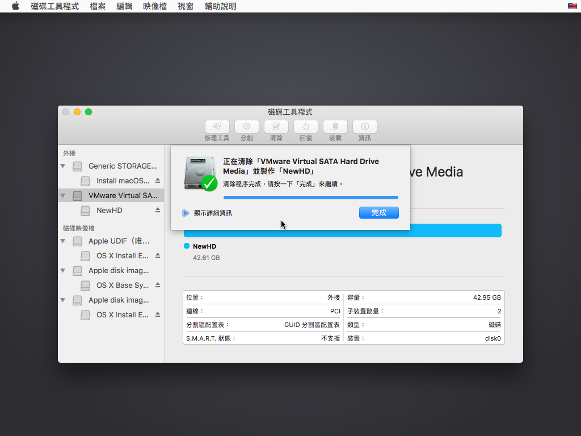Click the erase progress bar
The image size is (581, 436).
(x=311, y=198)
